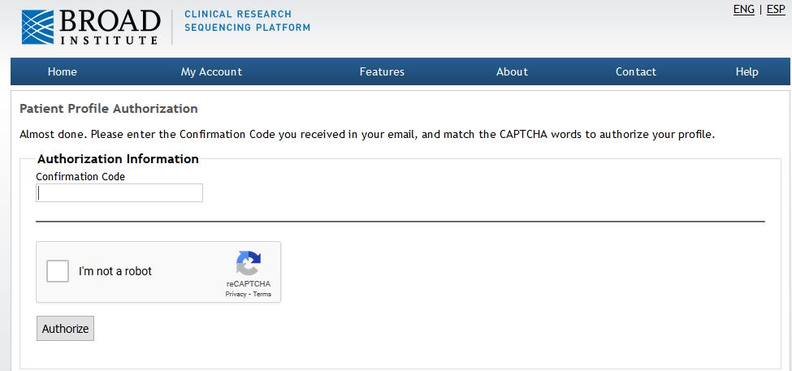Open the reCAPTCHA Terms link
Screen dimensions: 792x371
coord(262,294)
